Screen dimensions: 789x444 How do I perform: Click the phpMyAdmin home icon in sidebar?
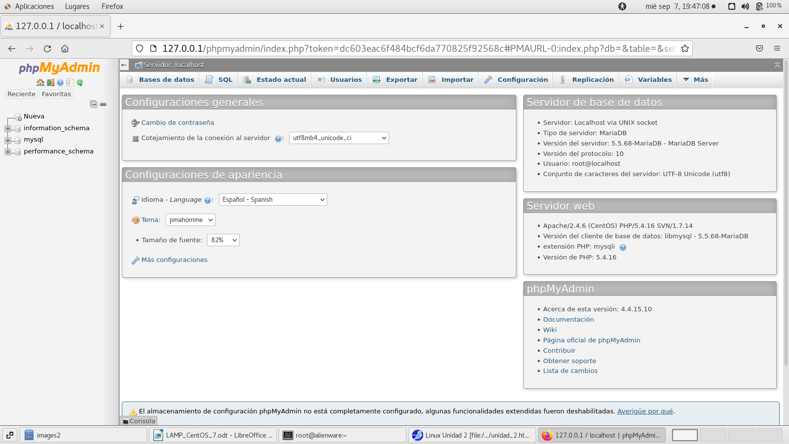click(40, 83)
